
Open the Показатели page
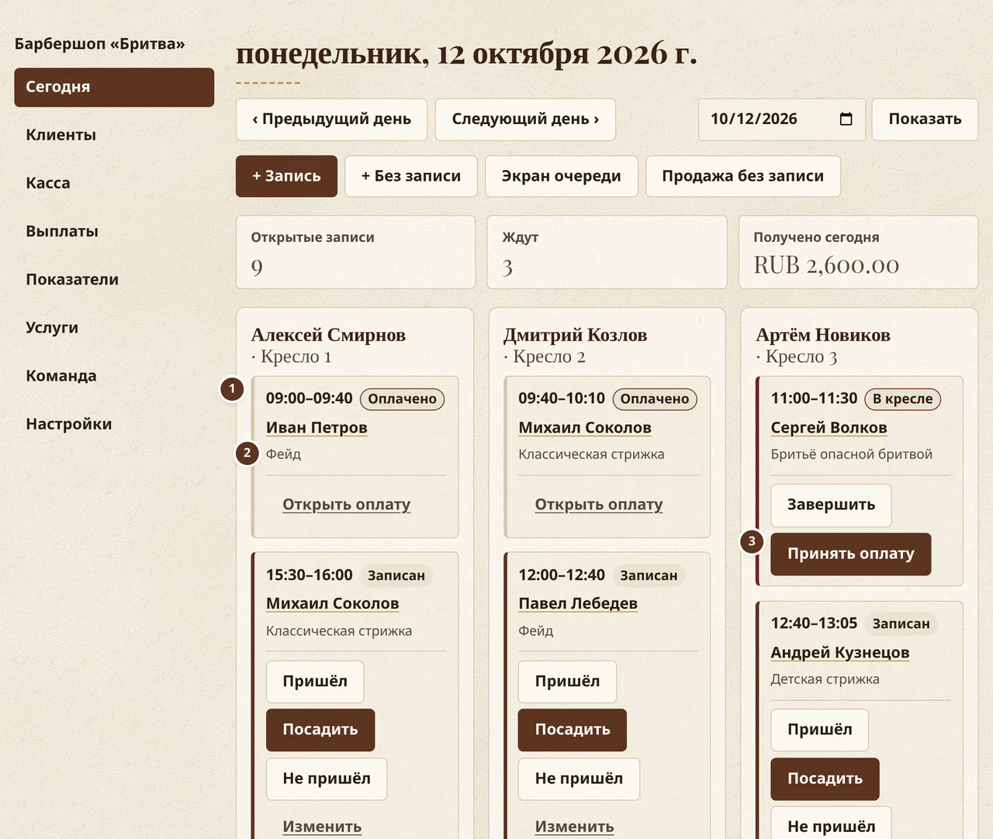point(114,279)
